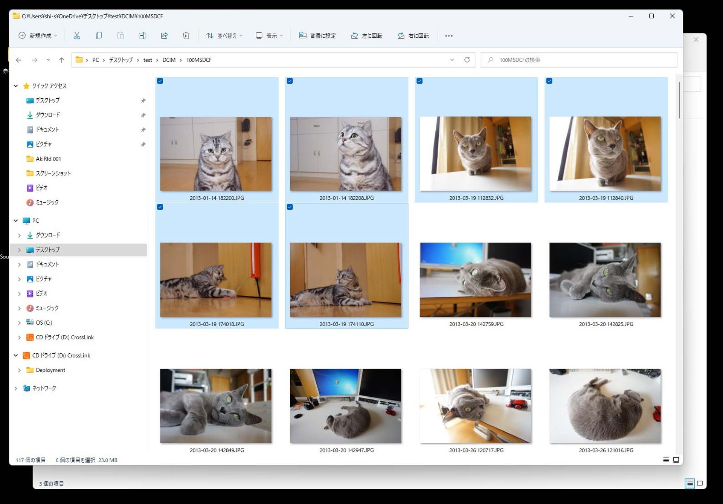Open the ... more options menu
Viewport: 723px width, 504px height.
coord(448,35)
